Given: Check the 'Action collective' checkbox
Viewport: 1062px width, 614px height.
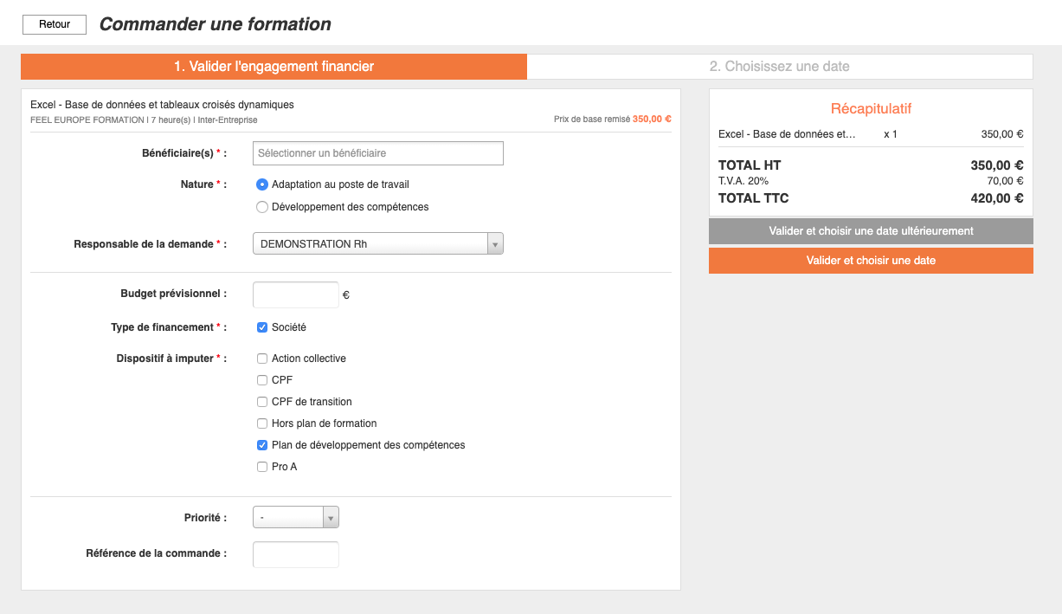Looking at the screenshot, I should 262,359.
